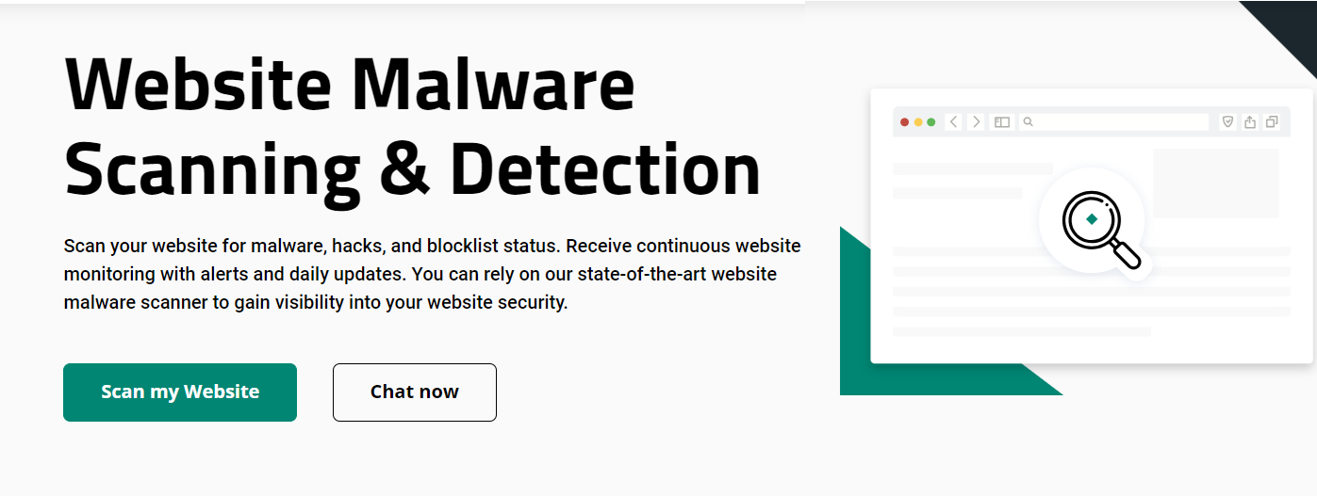
Task: Click the shield icon in mockup toolbar
Action: pos(1227,121)
